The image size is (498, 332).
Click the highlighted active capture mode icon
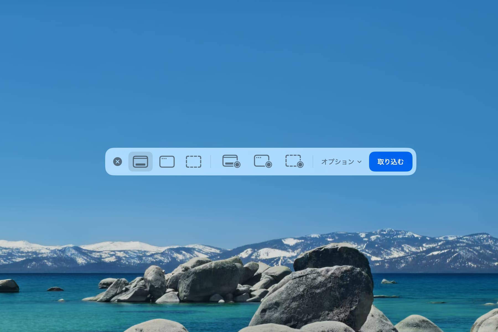(140, 162)
